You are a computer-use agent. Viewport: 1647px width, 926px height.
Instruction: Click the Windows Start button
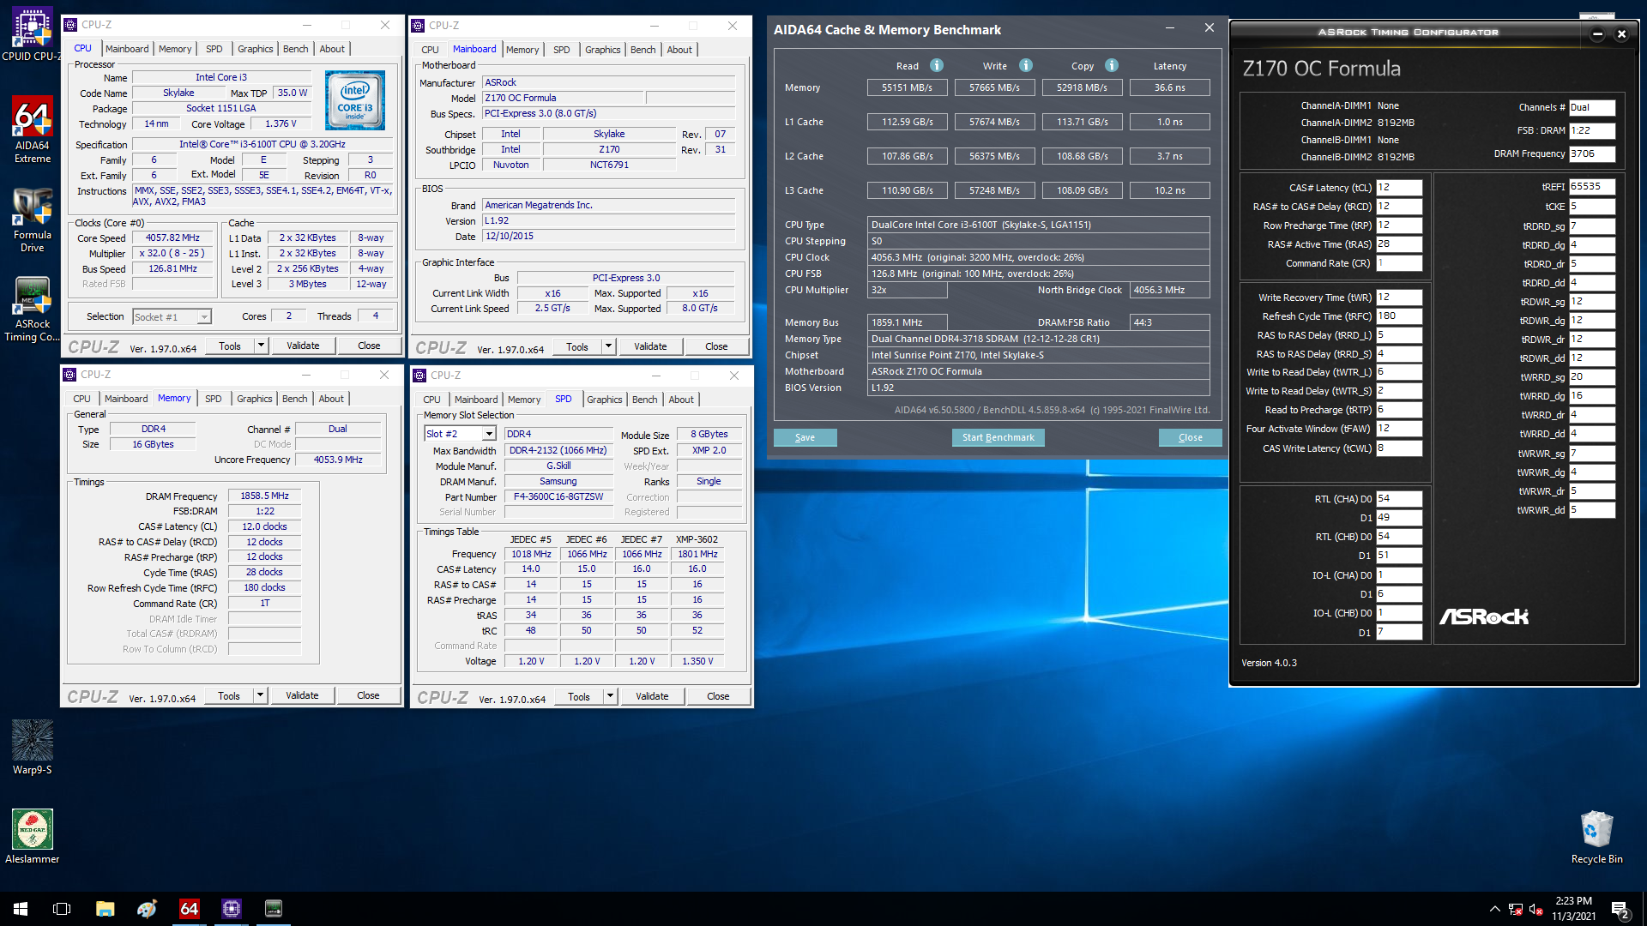21,909
